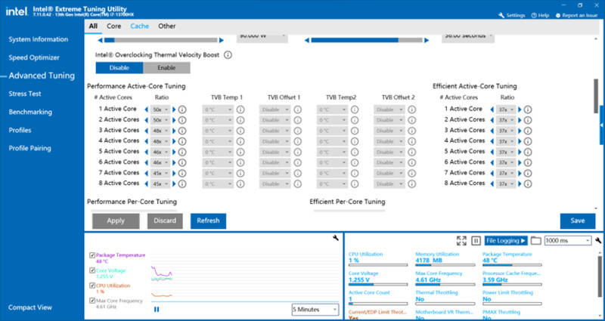Switch to the Core tab

tap(114, 26)
